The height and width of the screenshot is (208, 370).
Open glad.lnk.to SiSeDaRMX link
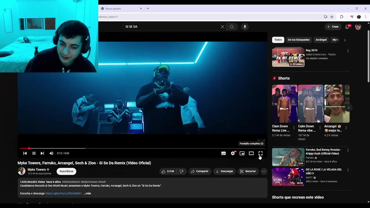(64, 194)
